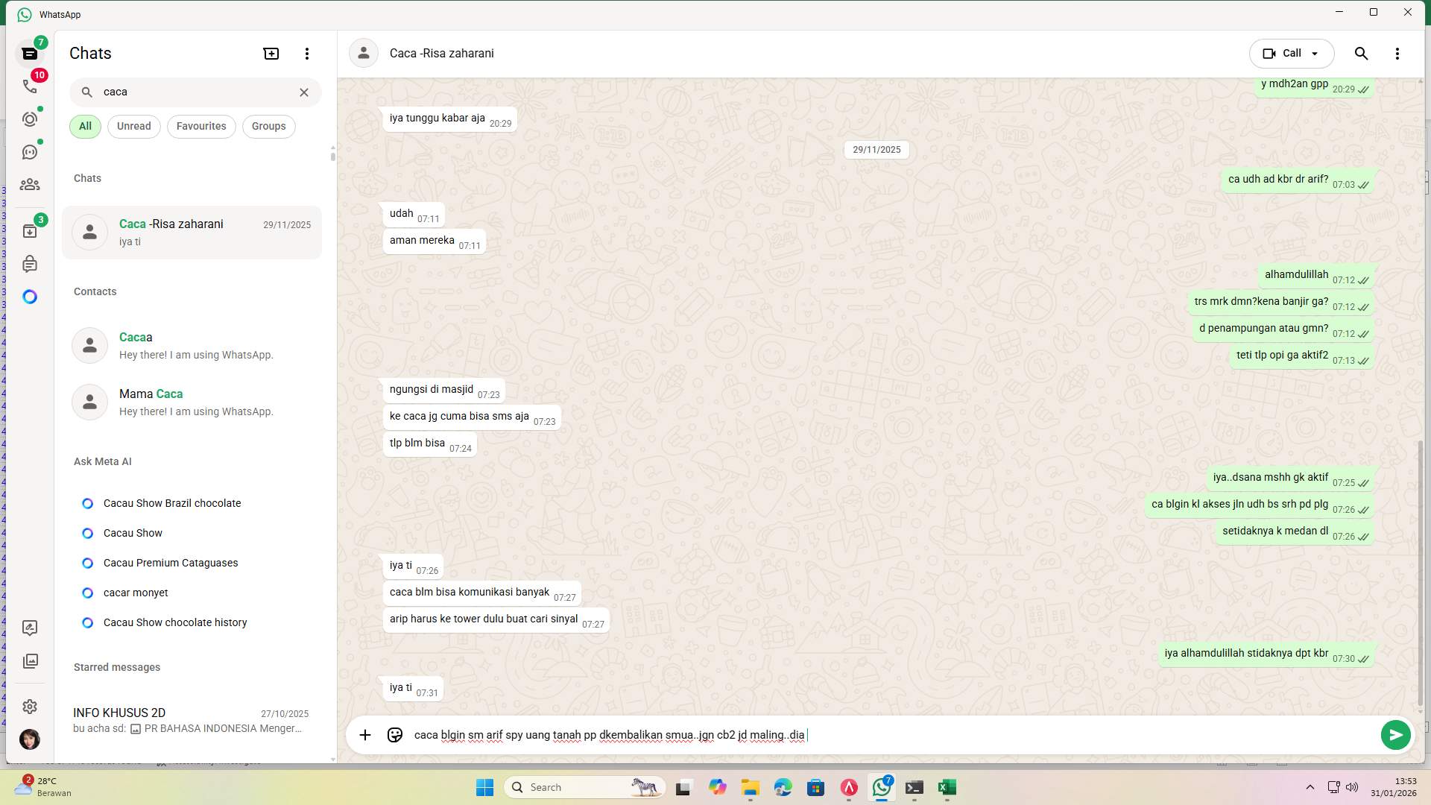
Task: Select the Communities icon in the sidebar
Action: [x=30, y=184]
